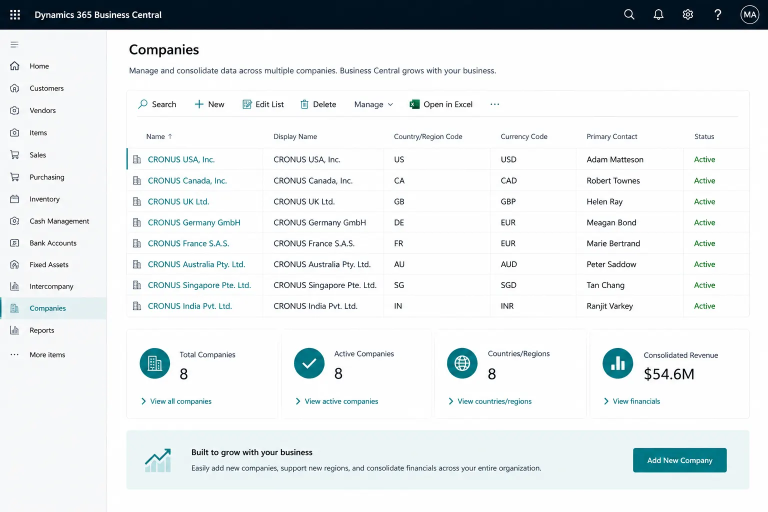This screenshot has width=768, height=512.
Task: Select the INR currency cell
Action: click(533, 306)
